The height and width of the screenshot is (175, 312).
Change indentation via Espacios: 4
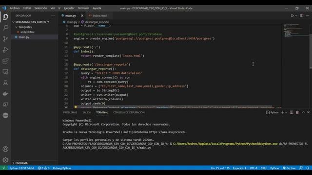click(239, 168)
